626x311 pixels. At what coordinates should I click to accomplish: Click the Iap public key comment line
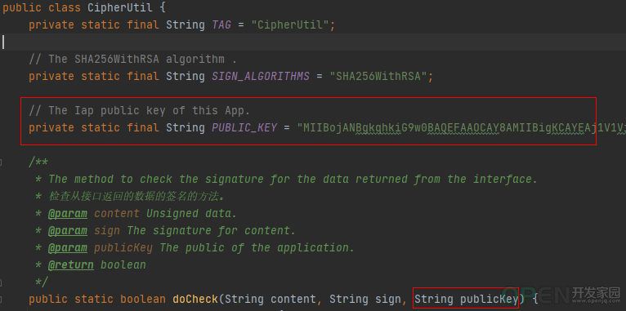tap(139, 110)
